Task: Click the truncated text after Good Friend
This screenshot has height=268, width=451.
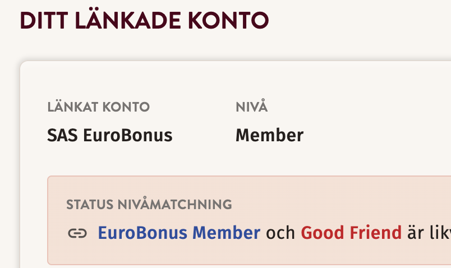Action: [429, 233]
